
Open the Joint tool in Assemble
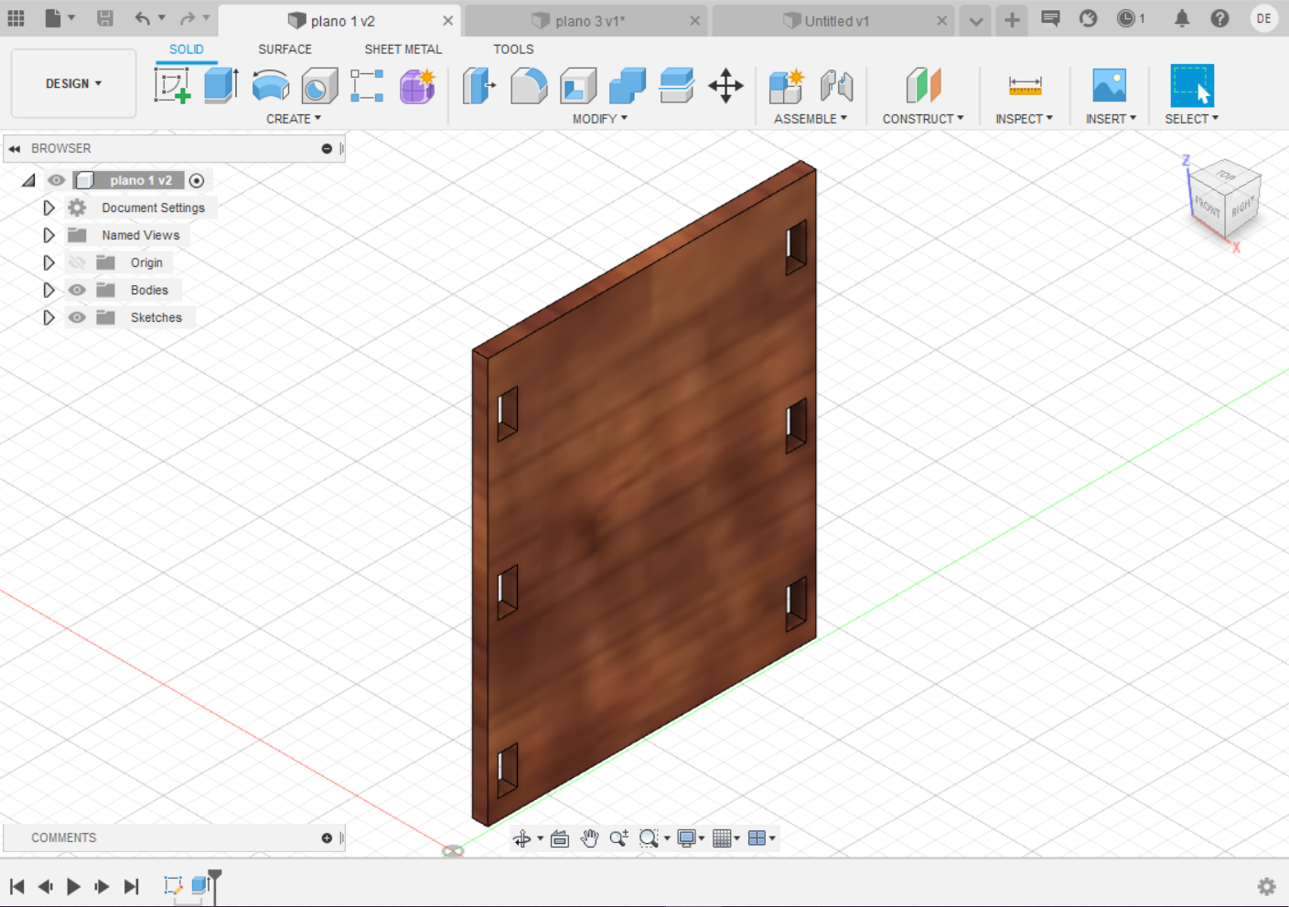pyautogui.click(x=836, y=86)
